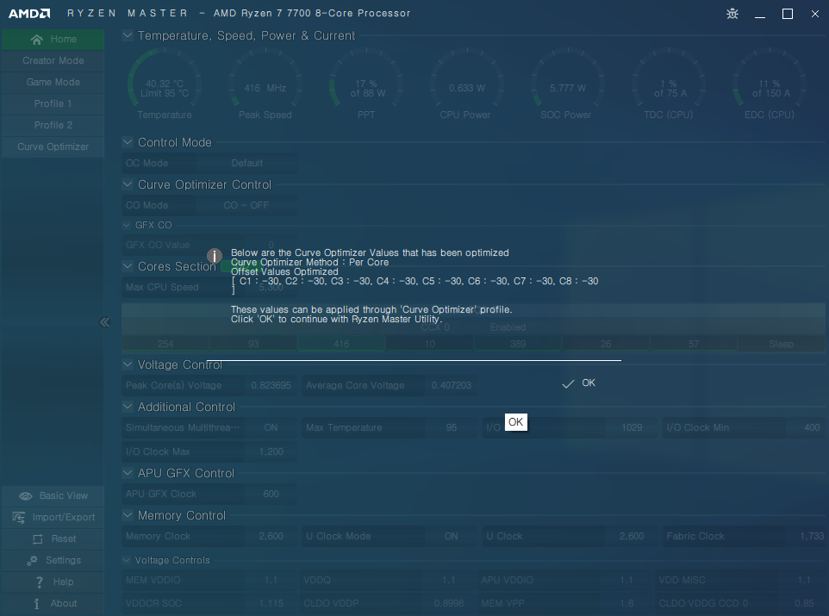This screenshot has height=616, width=829.
Task: Click the 'Enabled' CCX 0 status text
Action: (x=508, y=327)
